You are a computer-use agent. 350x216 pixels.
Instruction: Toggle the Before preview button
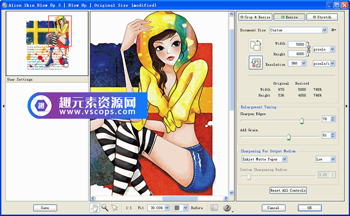pyautogui.click(x=197, y=208)
